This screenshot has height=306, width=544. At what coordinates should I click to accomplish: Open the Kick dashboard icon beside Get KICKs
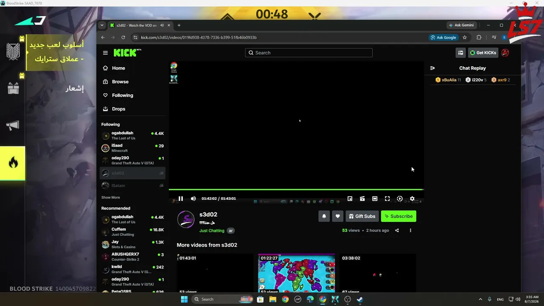pos(460,53)
